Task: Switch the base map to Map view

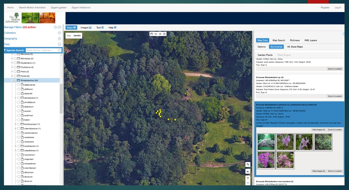Action: (x=69, y=36)
